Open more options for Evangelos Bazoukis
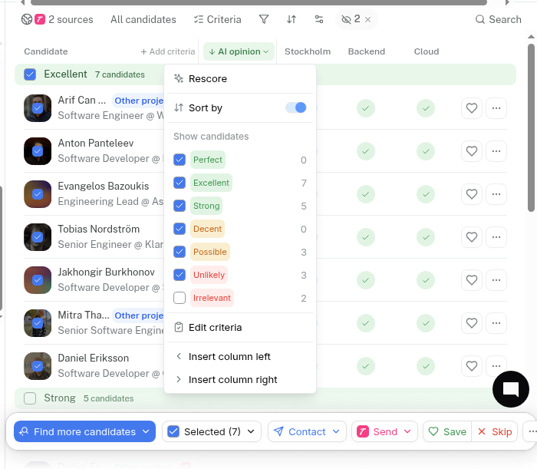 [x=496, y=194]
